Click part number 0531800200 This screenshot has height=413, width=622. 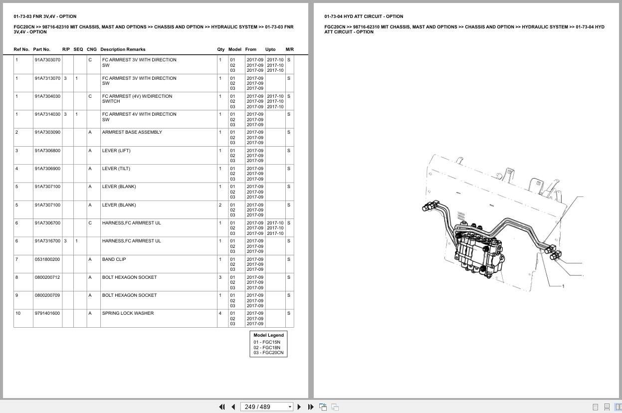pyautogui.click(x=47, y=259)
